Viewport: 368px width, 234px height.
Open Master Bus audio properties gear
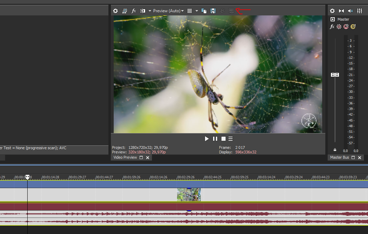tap(332, 11)
